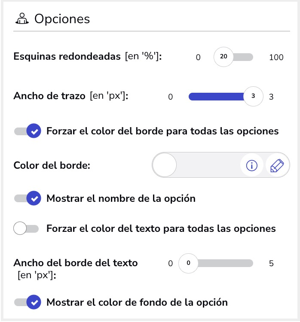Screen dimensions: 300x322
Task: Click the pencil edit icon for border color
Action: [277, 165]
